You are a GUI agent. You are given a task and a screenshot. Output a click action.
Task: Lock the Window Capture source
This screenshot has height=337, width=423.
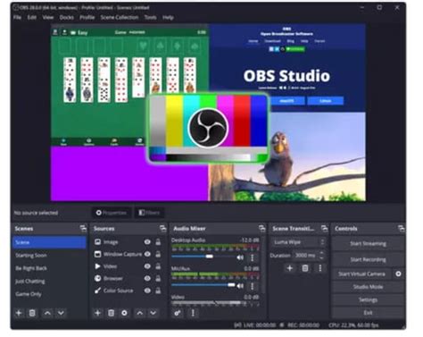pyautogui.click(x=158, y=254)
